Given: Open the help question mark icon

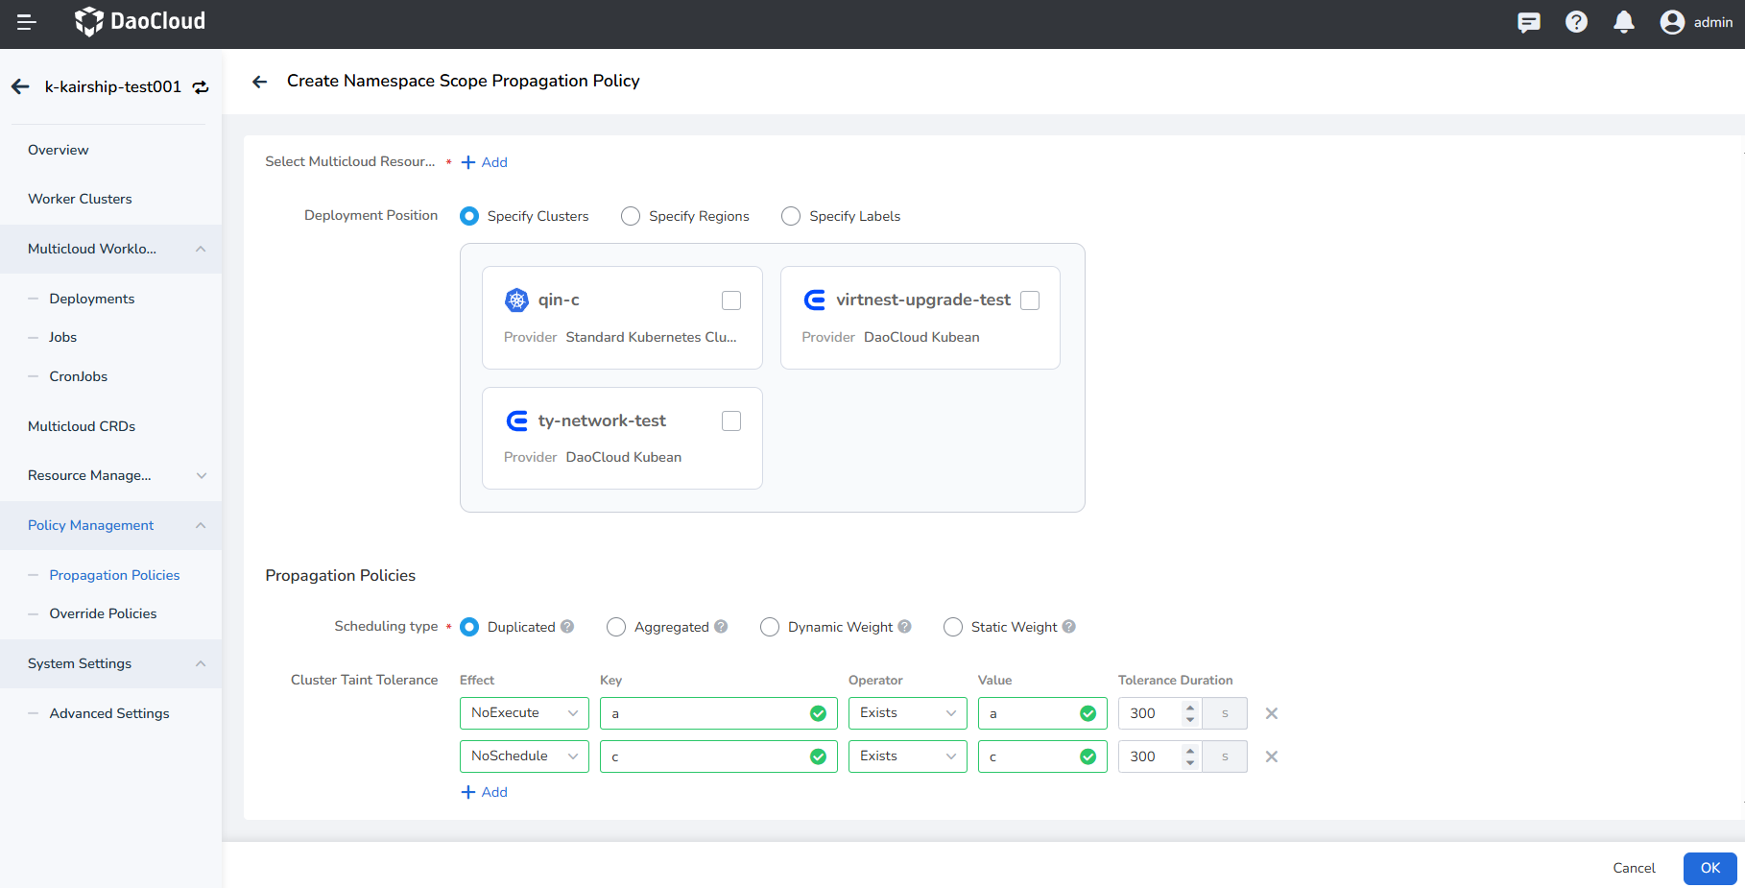Looking at the screenshot, I should tap(1576, 22).
